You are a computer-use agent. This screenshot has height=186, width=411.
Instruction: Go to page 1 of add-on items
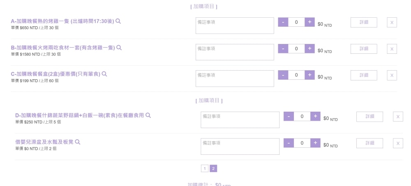(x=204, y=169)
